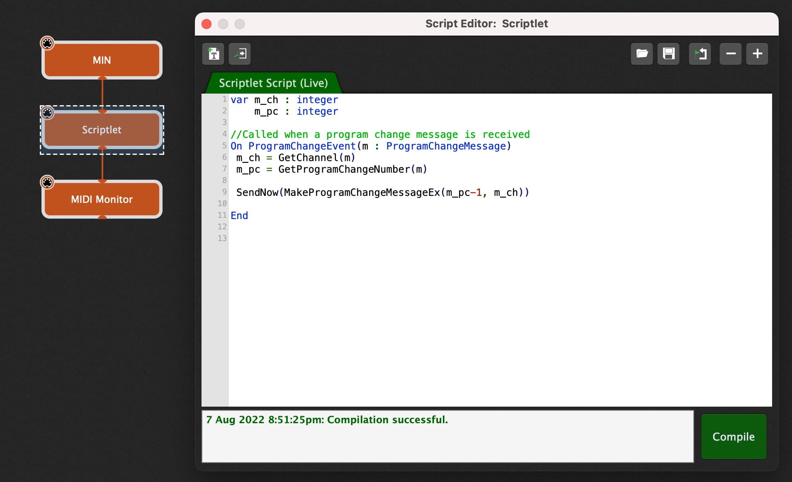Place cursor on the SendNow code line
This screenshot has width=792, height=482.
click(x=382, y=193)
